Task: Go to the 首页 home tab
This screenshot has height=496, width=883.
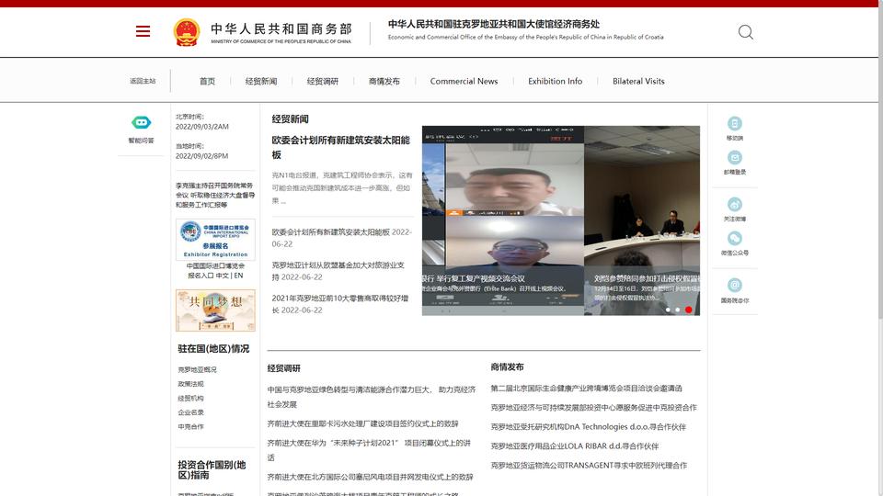Action: [207, 81]
